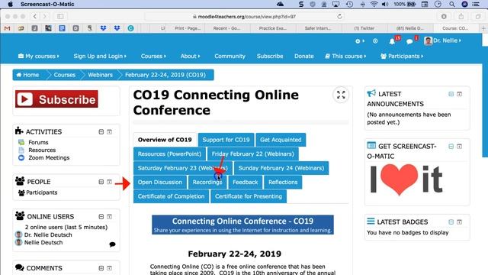Click the Home breadcrumb icon link
This screenshot has height=275, width=488.
27,75
